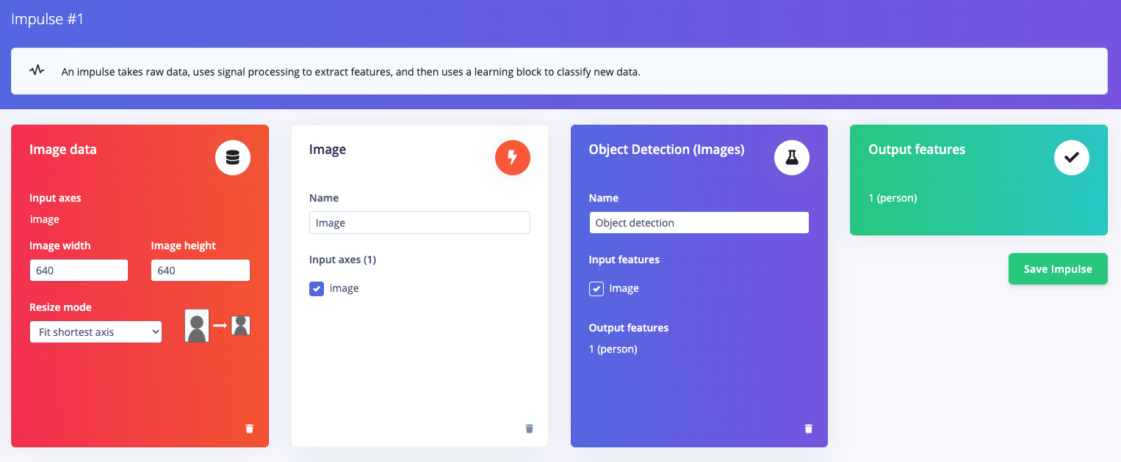Click the database icon on Image data block
Screen dimensions: 1121x462
233,158
